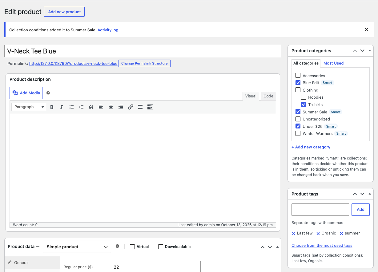This screenshot has height=272, width=378.
Task: Collapse the Product data panel
Action: [277, 247]
